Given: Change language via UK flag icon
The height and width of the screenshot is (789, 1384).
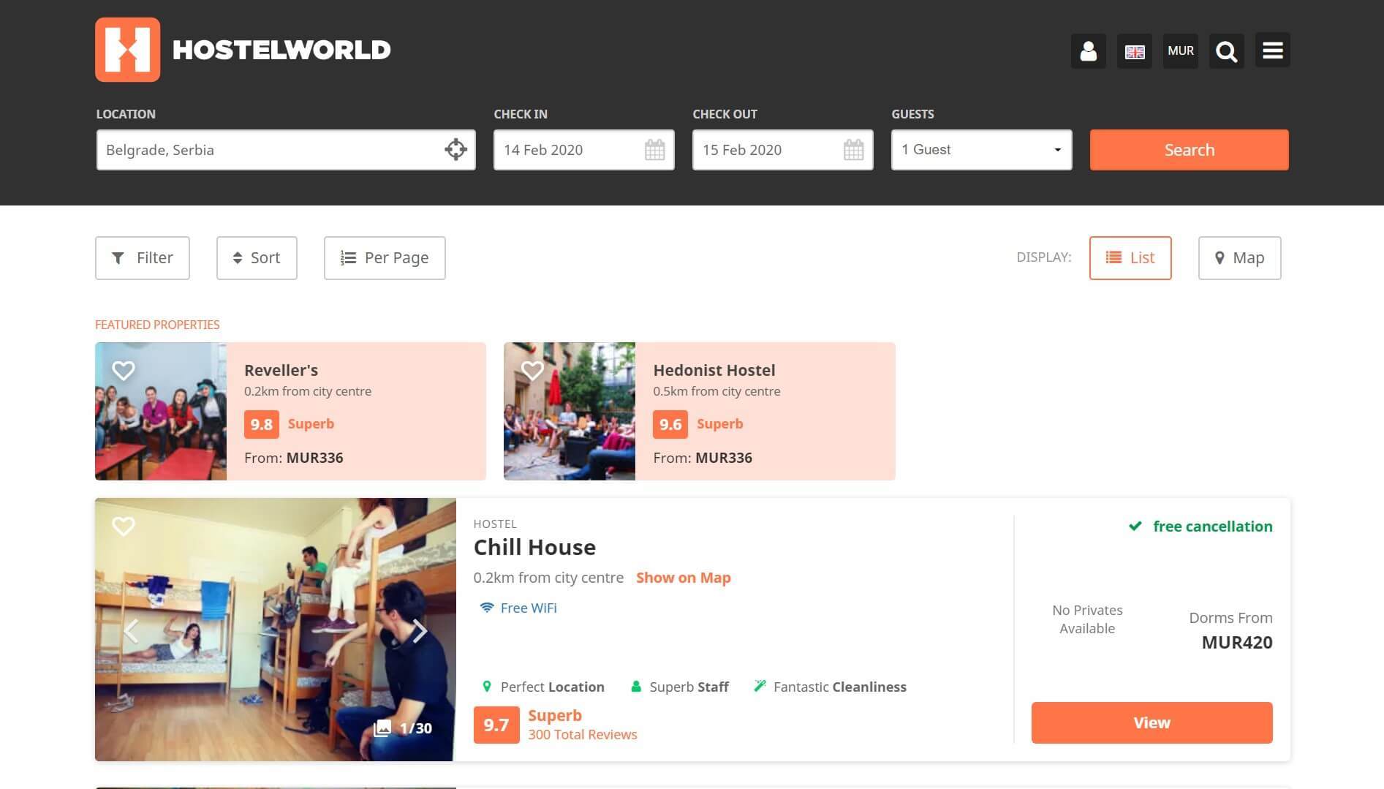Looking at the screenshot, I should tap(1134, 51).
